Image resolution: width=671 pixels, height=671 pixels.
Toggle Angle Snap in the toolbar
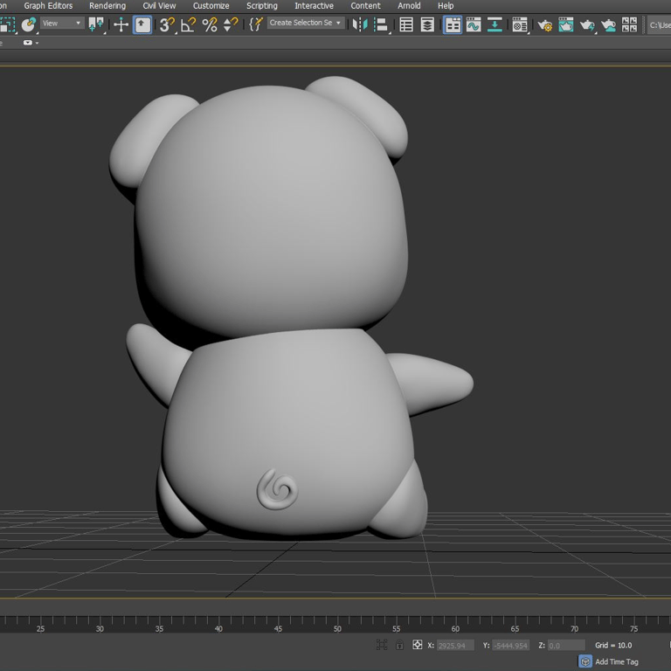pos(189,24)
